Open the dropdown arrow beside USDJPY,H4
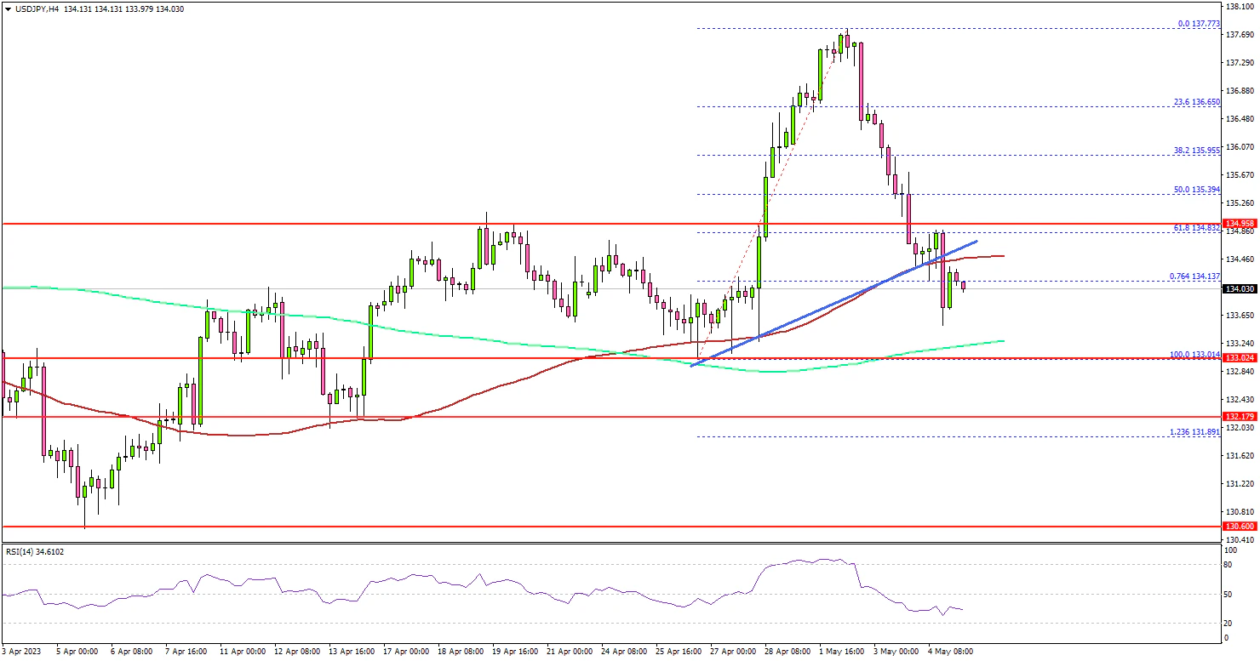 coord(8,9)
